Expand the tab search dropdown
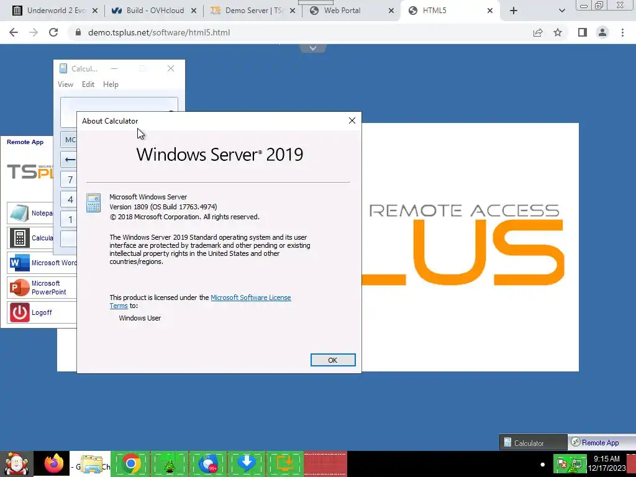This screenshot has width=636, height=477. 561,11
